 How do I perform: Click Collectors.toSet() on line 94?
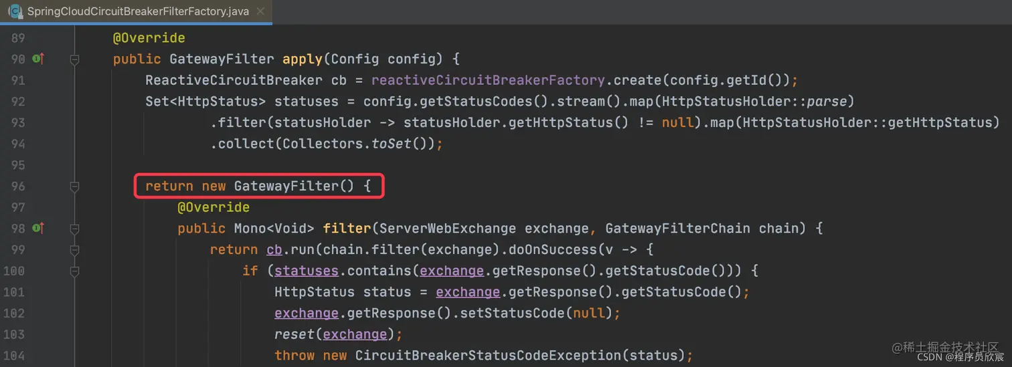pos(355,144)
